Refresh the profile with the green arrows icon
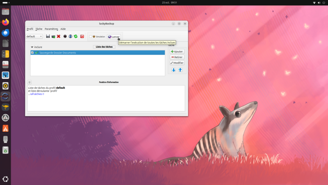The image size is (328, 185). [x=76, y=36]
